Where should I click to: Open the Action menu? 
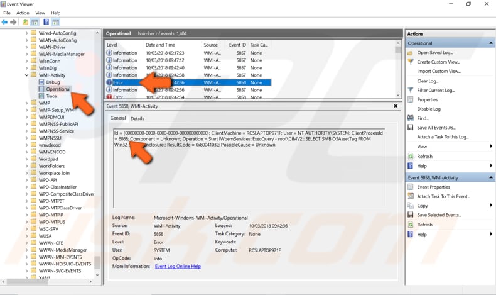click(23, 13)
